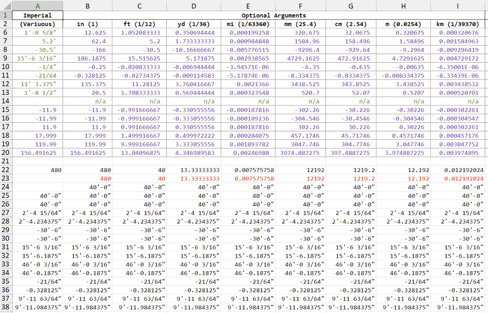This screenshot has height=313, width=488.
Task: Select 9'-11.984375" cell in column H
Action: point(403,306)
